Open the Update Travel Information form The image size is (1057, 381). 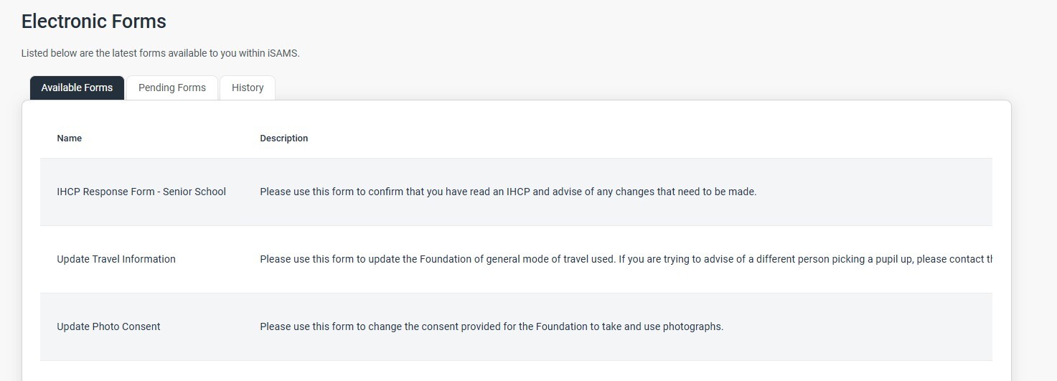(x=116, y=259)
